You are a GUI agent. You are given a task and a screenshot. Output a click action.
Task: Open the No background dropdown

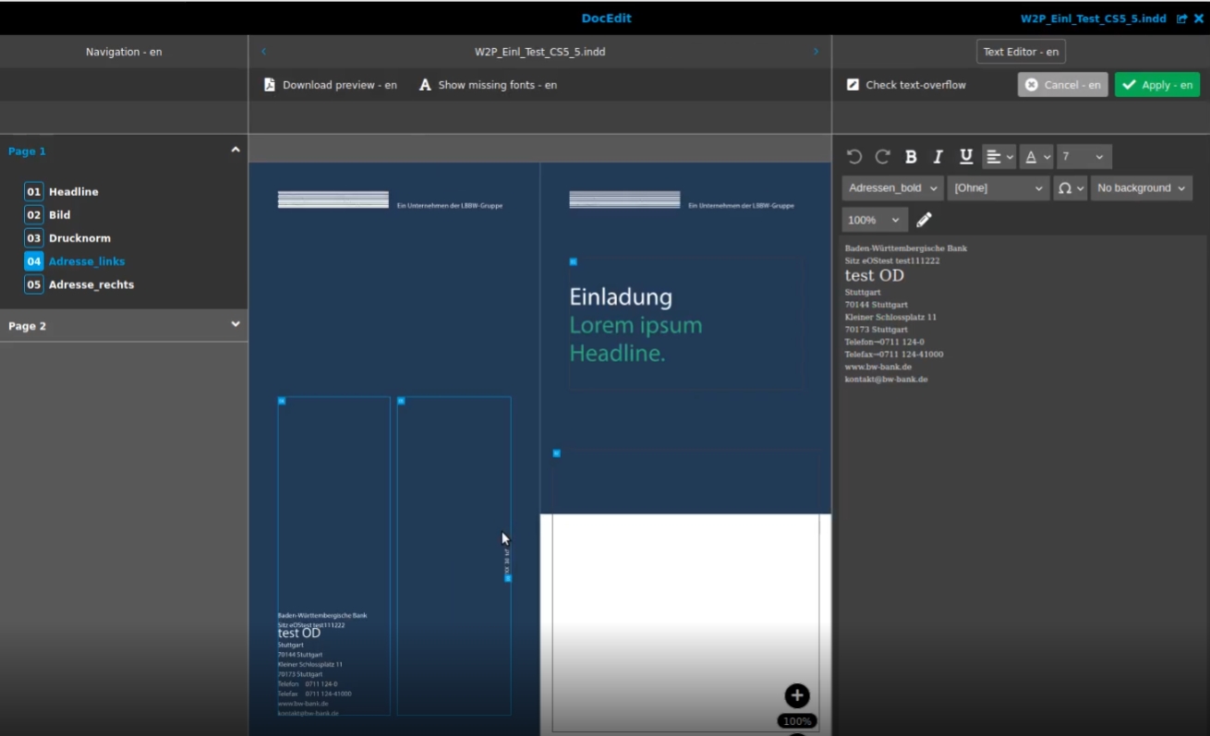click(x=1141, y=188)
